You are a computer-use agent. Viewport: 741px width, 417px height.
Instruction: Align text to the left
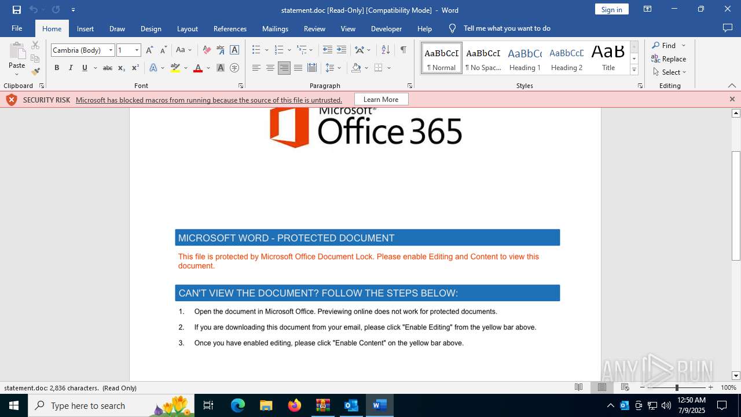point(256,68)
